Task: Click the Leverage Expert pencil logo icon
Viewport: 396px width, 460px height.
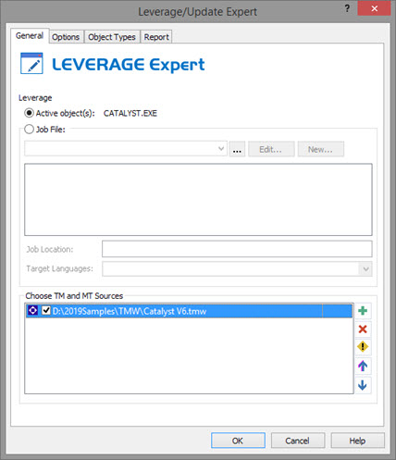Action: pyautogui.click(x=31, y=63)
